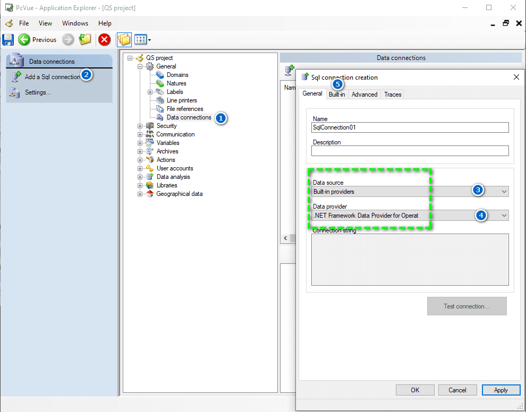Click in the Name input field
Image resolution: width=526 pixels, height=412 pixels.
tap(410, 127)
